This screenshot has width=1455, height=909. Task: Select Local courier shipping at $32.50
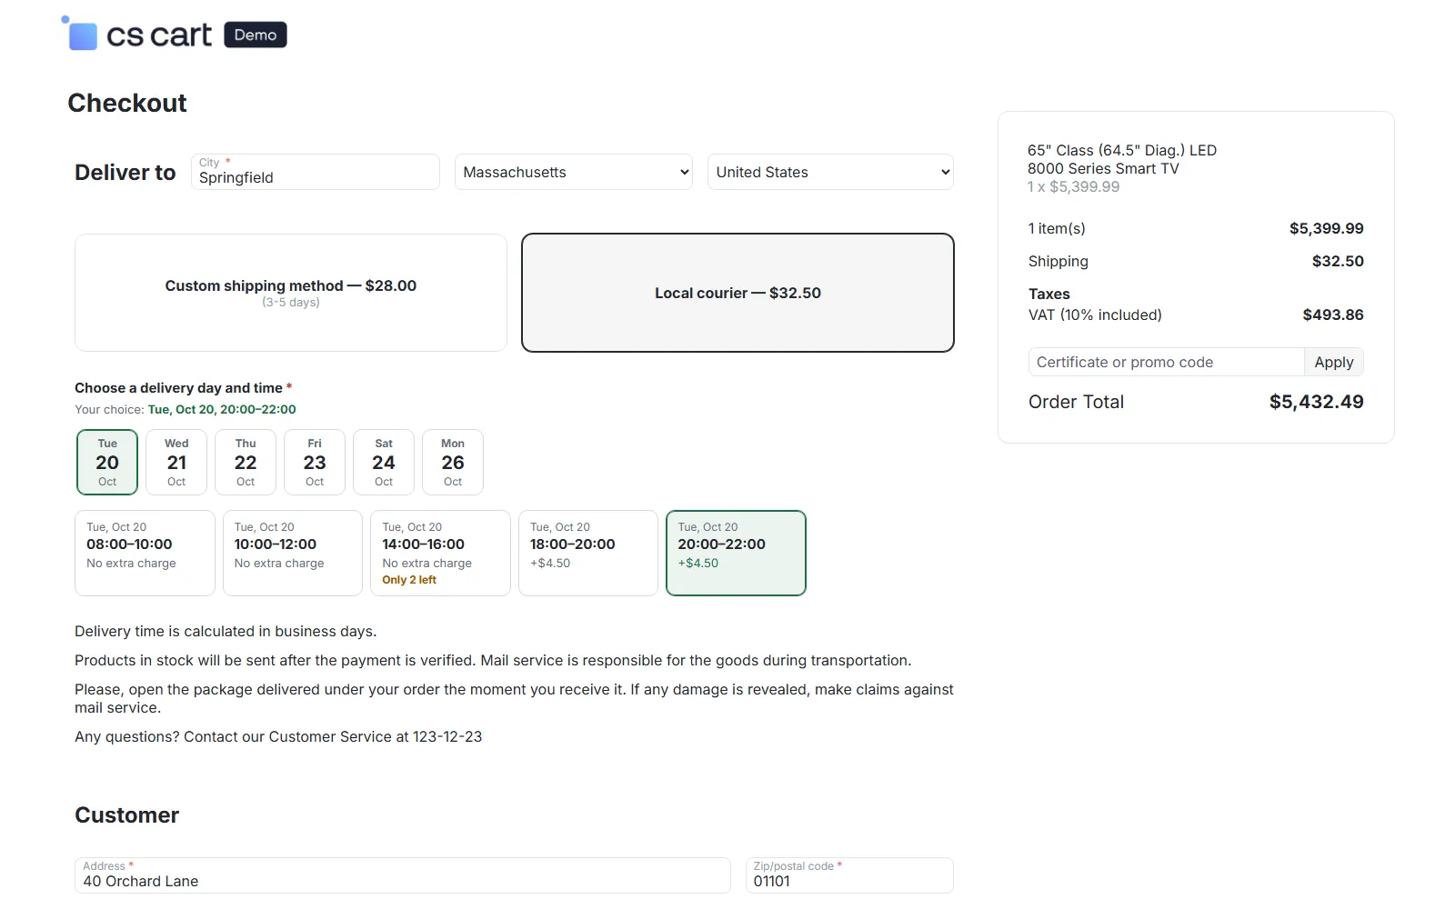point(738,293)
